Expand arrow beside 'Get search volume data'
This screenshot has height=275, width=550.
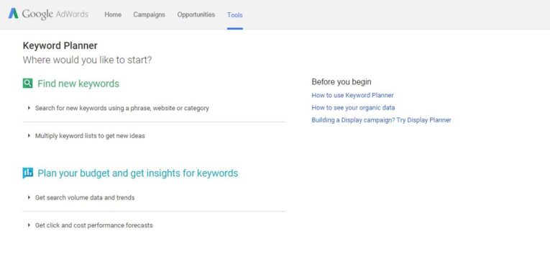tap(29, 197)
